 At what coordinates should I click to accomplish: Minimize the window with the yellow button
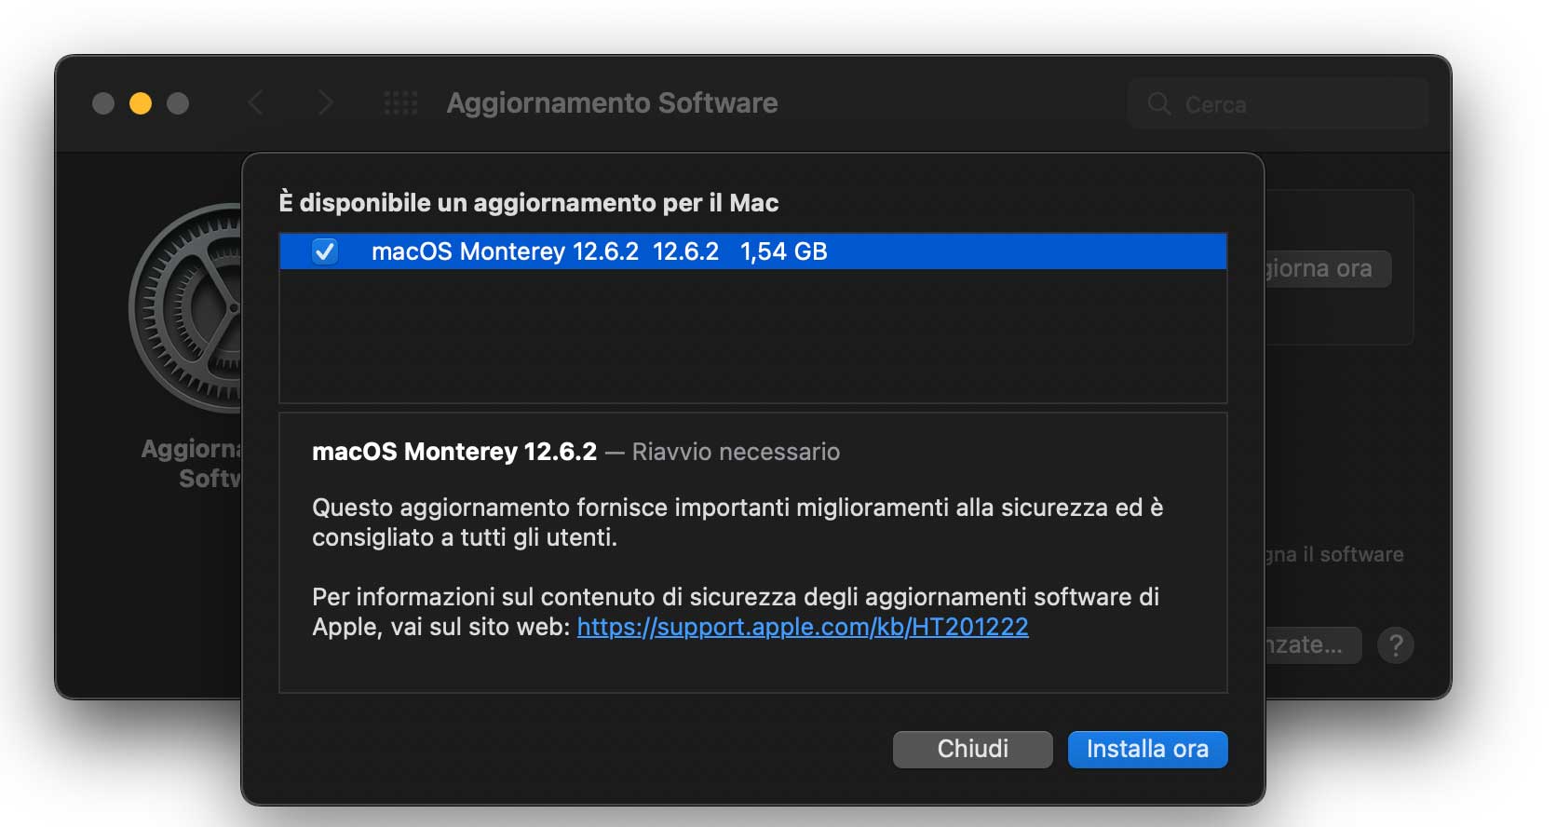pyautogui.click(x=141, y=103)
